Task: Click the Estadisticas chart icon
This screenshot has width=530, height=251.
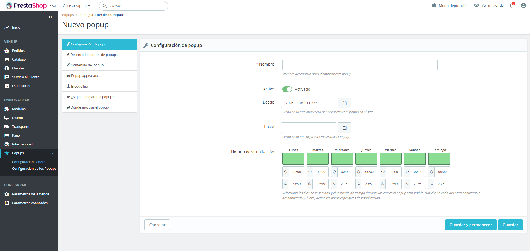Action: 7,86
